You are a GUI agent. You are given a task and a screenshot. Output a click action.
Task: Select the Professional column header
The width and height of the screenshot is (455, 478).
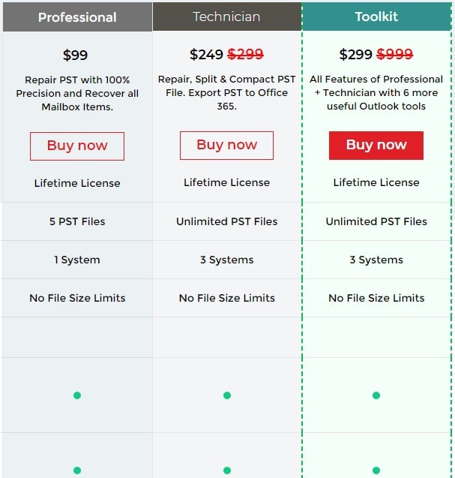tap(77, 17)
